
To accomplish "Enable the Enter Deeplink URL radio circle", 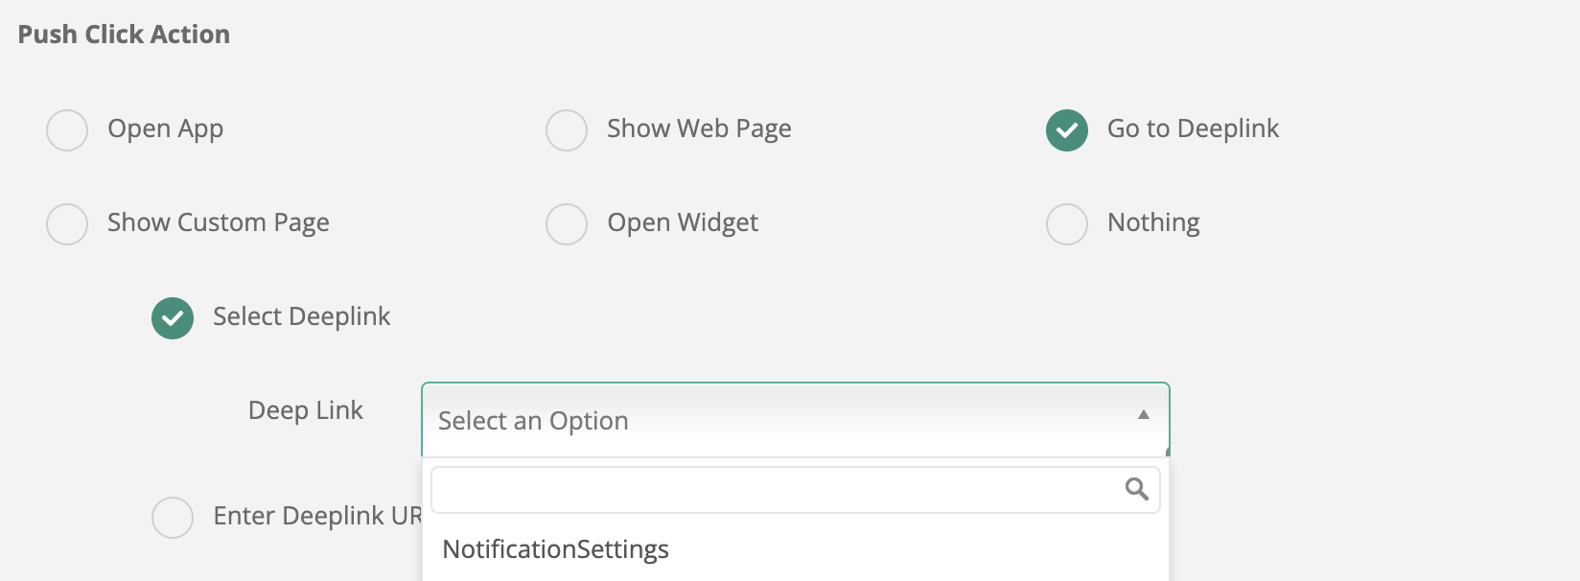I will click(173, 518).
